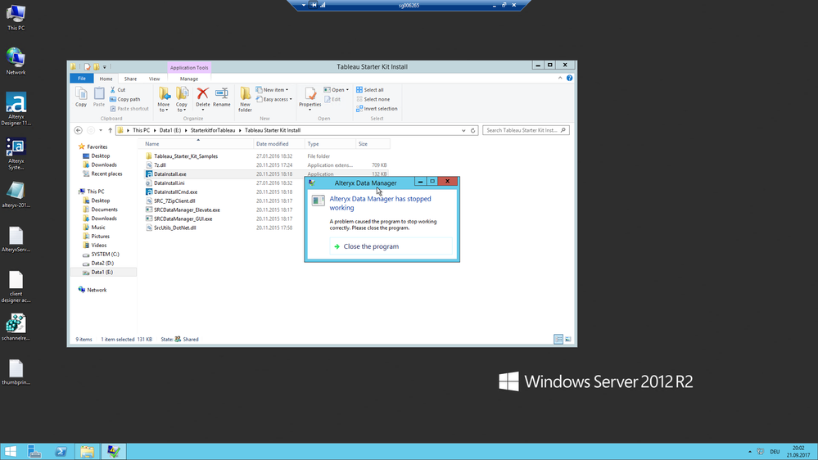Select Tableau_Starter_Kit_Samples folder

[x=186, y=156]
